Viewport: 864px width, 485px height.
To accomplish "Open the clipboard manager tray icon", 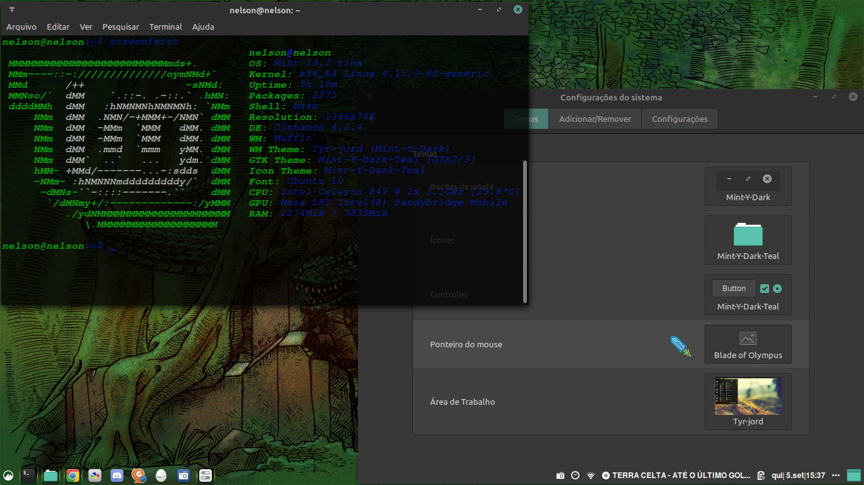I will coord(760,476).
